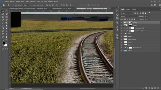
Task: Hide the pasto group
Action: [121, 34]
